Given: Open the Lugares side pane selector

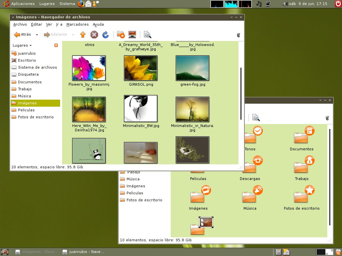Looking at the screenshot, I should pyautogui.click(x=22, y=45).
